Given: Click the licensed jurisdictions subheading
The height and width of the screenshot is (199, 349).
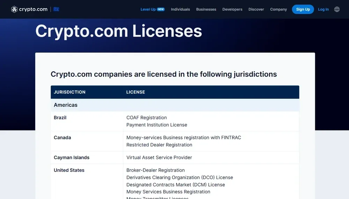Looking at the screenshot, I should (x=164, y=74).
